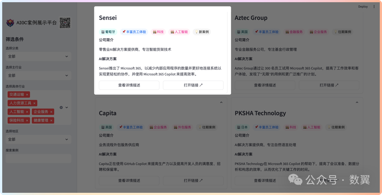
Task: Click the 企业服务 tag on Aztec Group card
Action: point(318,32)
